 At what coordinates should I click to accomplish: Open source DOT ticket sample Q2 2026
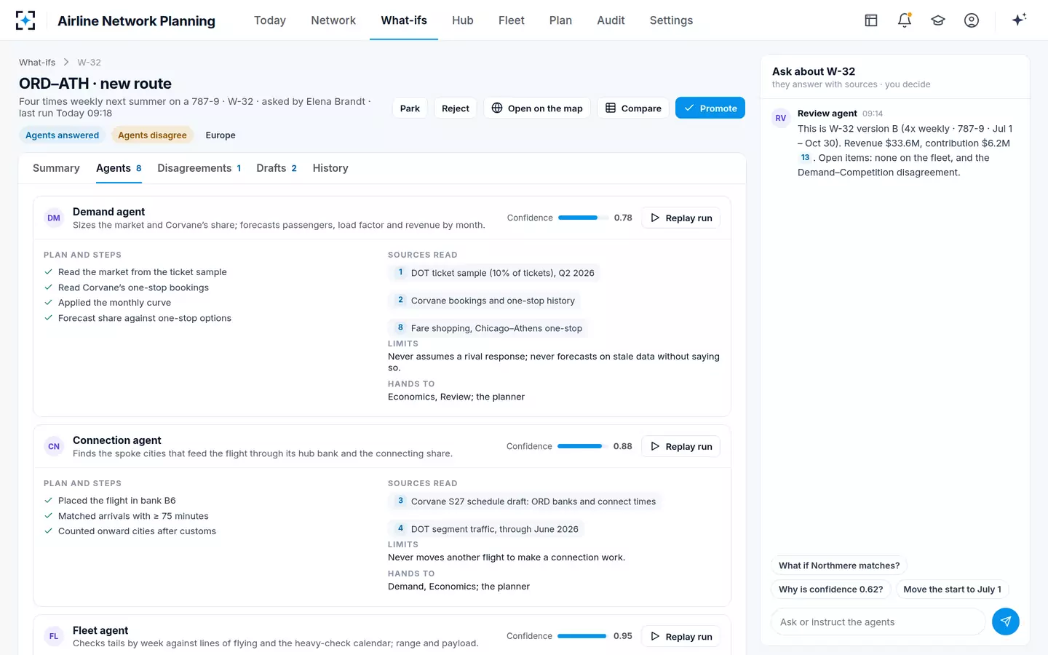tap(494, 273)
